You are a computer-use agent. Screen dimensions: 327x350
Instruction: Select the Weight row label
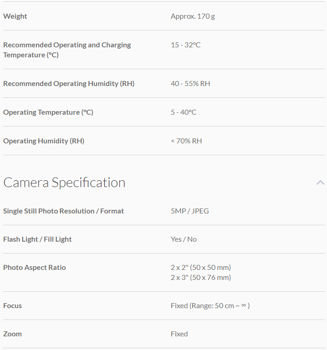coord(15,16)
